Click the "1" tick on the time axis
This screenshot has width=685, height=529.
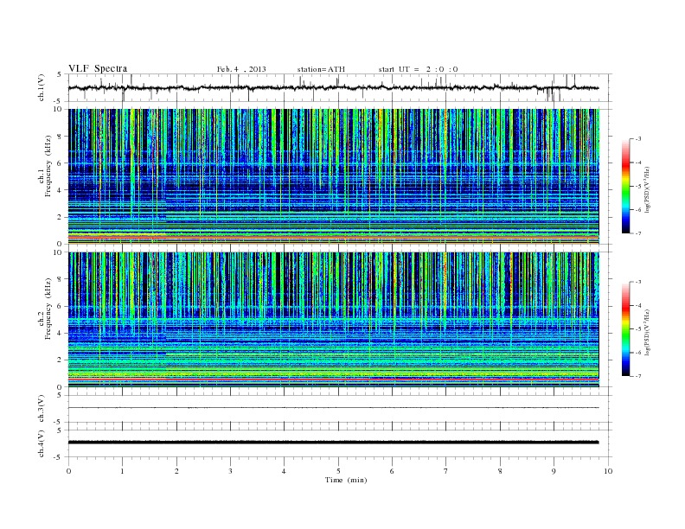pos(122,471)
